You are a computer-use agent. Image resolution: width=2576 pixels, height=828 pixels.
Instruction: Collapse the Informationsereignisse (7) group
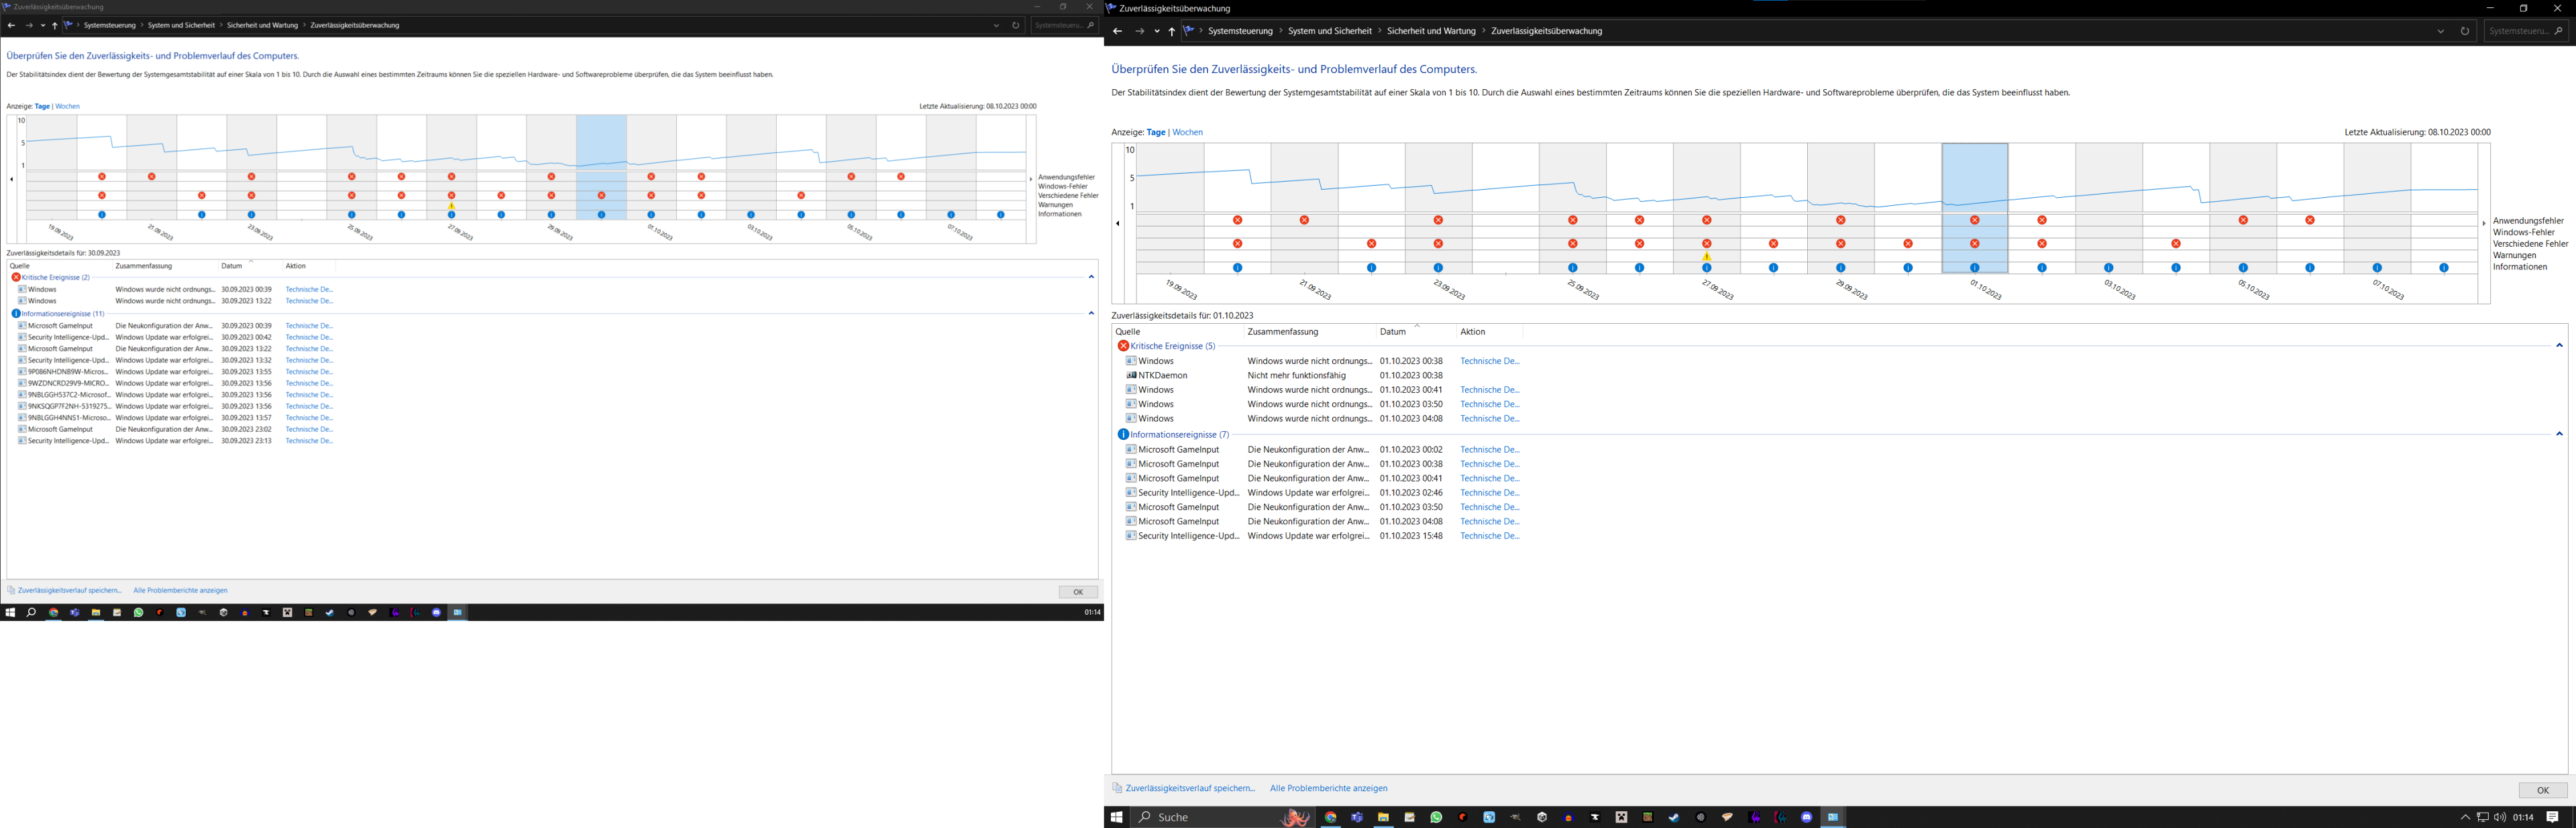(x=2559, y=434)
